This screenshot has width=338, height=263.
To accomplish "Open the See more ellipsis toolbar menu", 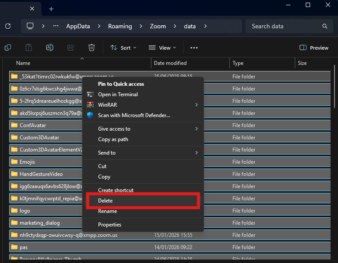I will click(x=194, y=47).
